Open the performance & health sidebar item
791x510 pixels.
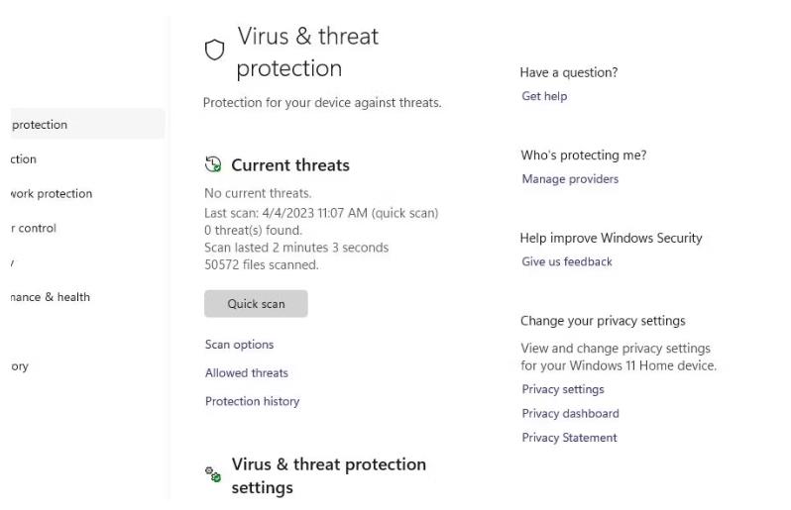coord(50,297)
